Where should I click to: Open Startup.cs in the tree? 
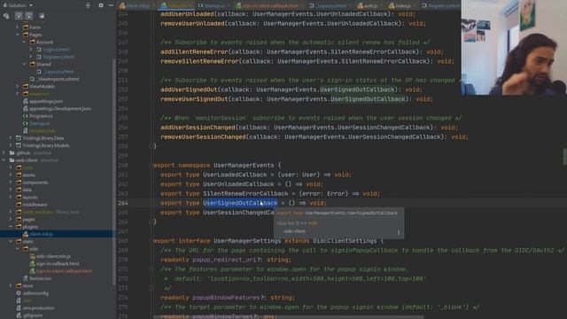pyautogui.click(x=39, y=123)
